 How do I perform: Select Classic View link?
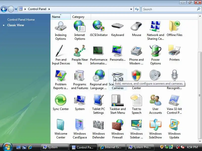[16, 25]
